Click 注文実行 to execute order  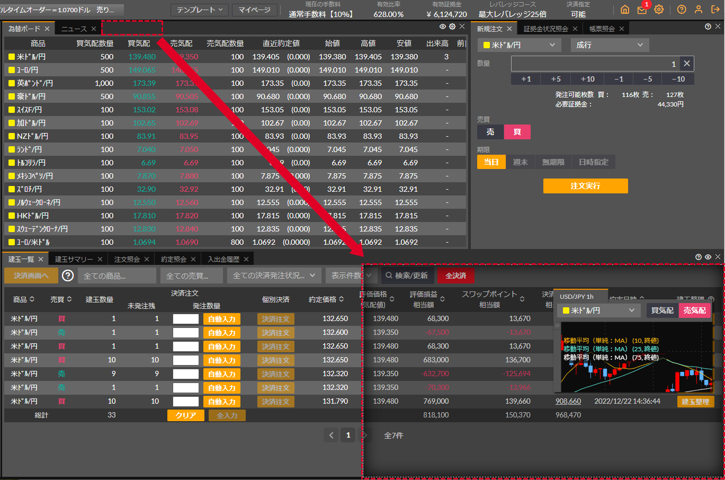click(x=585, y=186)
